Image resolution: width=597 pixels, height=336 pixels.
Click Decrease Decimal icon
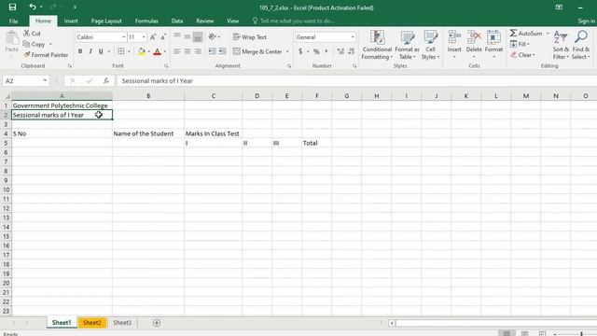(x=351, y=51)
